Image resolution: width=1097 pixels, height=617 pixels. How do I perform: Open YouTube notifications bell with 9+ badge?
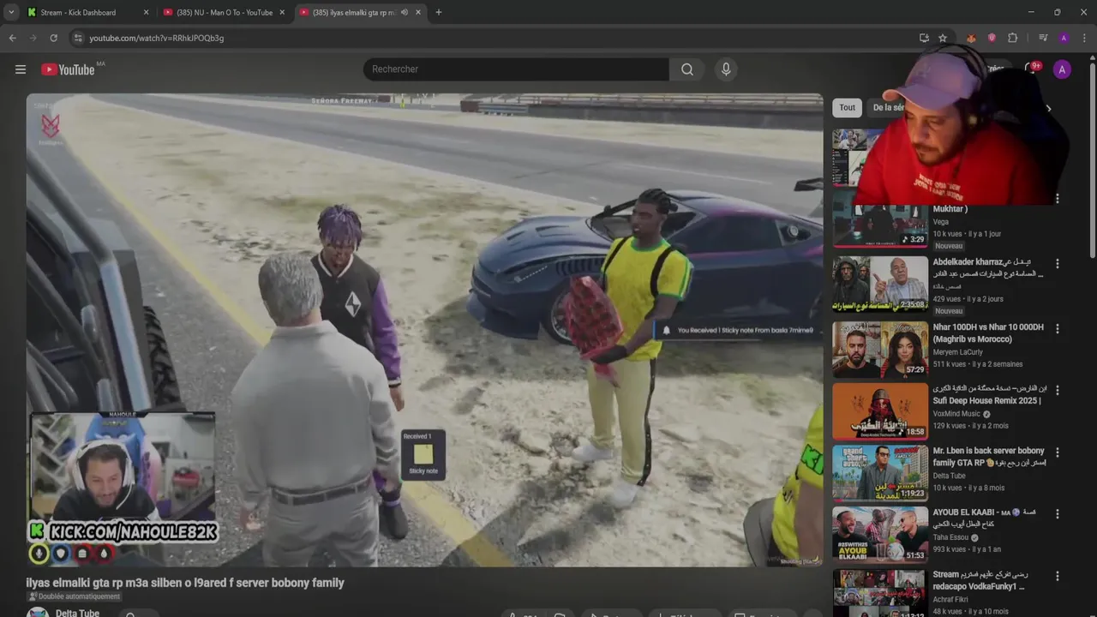pyautogui.click(x=1033, y=69)
